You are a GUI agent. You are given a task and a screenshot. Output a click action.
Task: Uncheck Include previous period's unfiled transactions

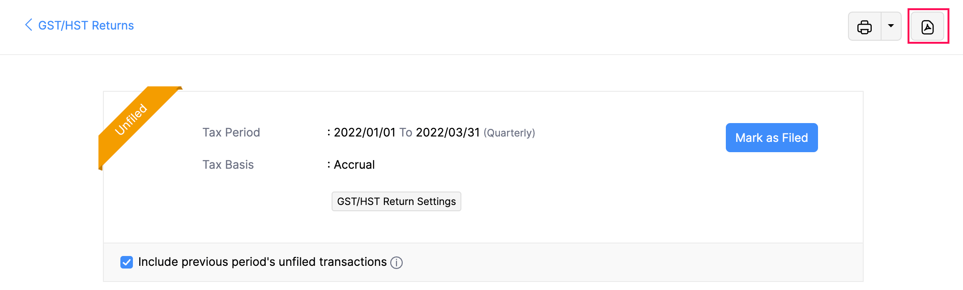point(127,262)
